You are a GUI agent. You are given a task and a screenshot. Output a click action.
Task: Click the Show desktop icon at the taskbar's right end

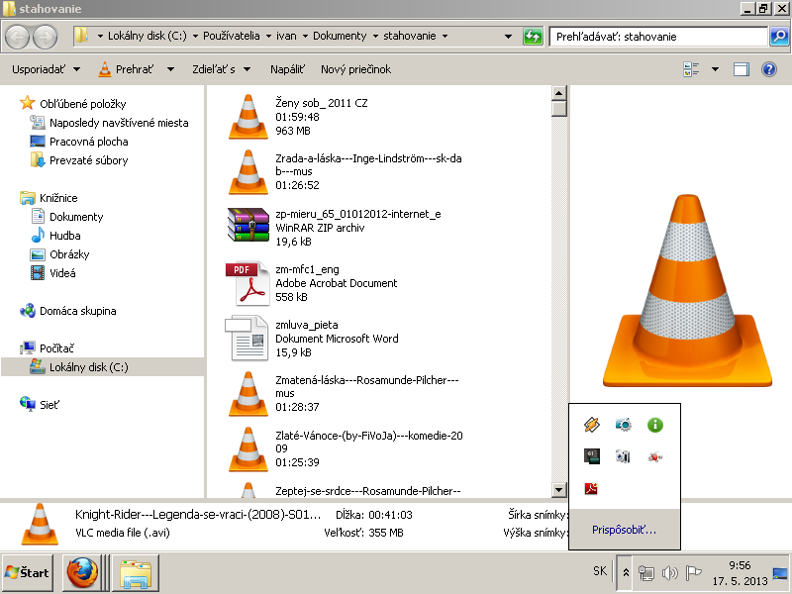(781, 573)
